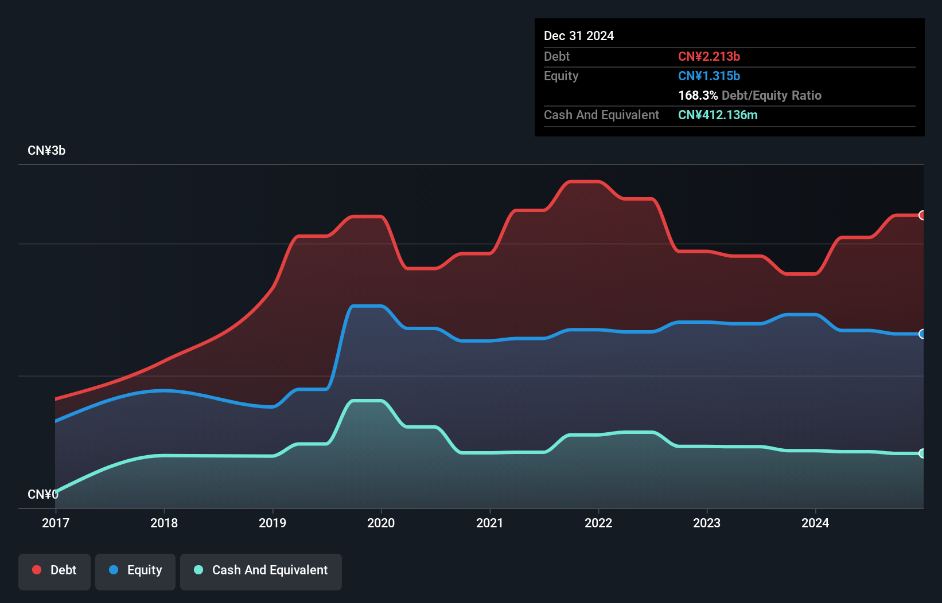Toggle the Debt legend button
This screenshot has width=942, height=603.
tap(55, 571)
